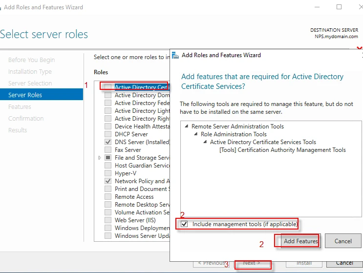Go to Server Roles step
This screenshot has width=363, height=273.
tap(25, 95)
